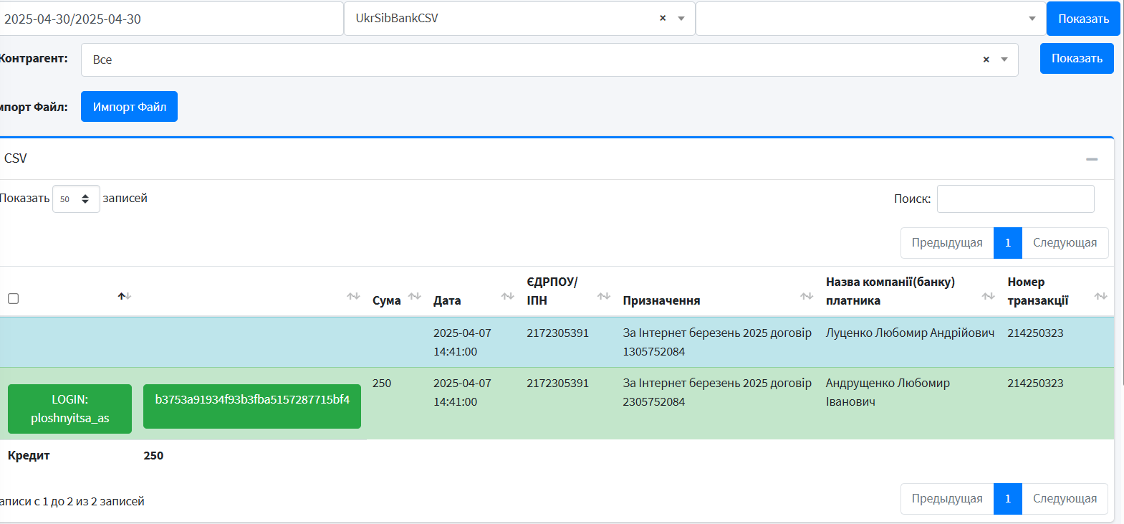
Task: Click the purpose text ending in 1305752084
Action: coord(717,342)
